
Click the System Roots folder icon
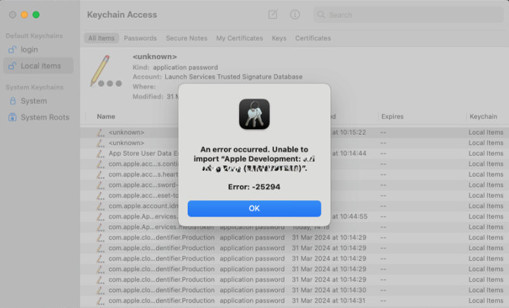point(13,117)
